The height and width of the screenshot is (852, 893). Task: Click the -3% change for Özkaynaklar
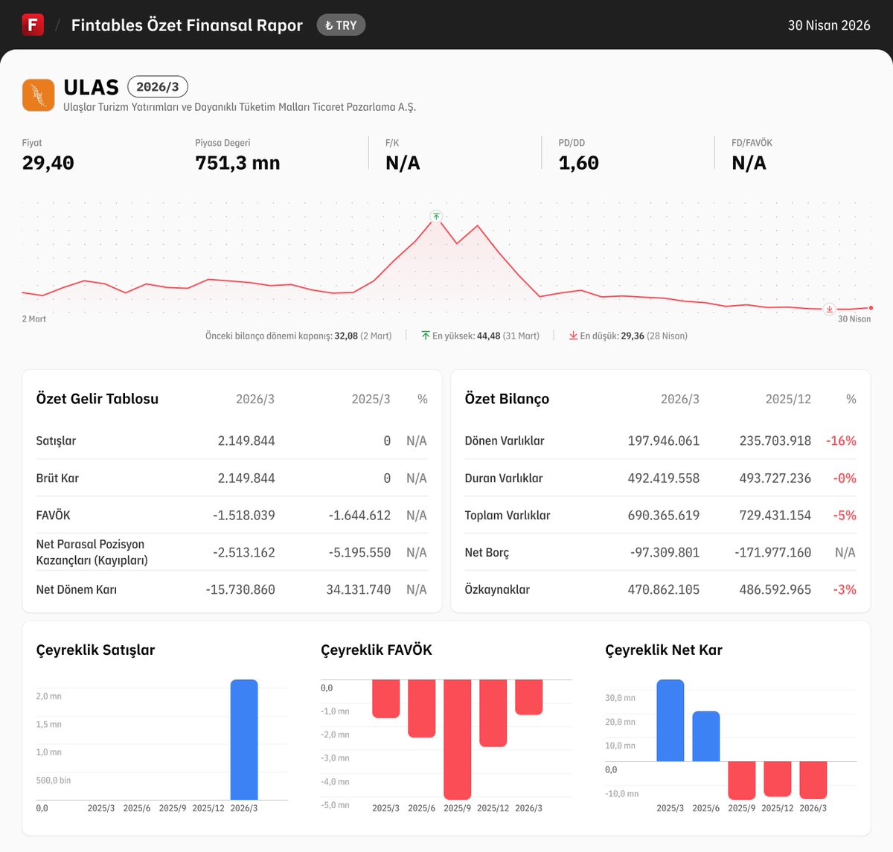845,589
